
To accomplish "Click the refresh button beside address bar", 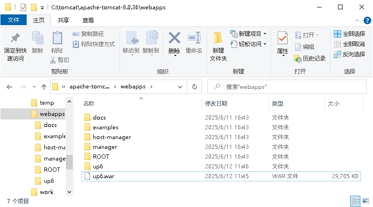I will pyautogui.click(x=195, y=87).
